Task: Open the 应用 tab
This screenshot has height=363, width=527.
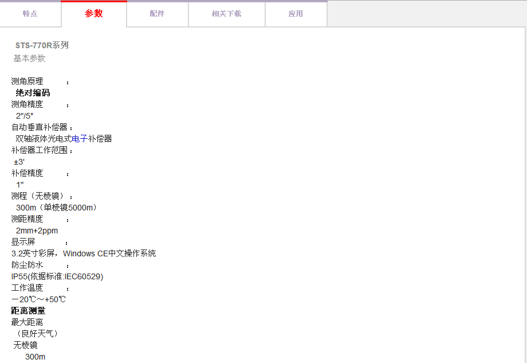Action: pos(296,14)
